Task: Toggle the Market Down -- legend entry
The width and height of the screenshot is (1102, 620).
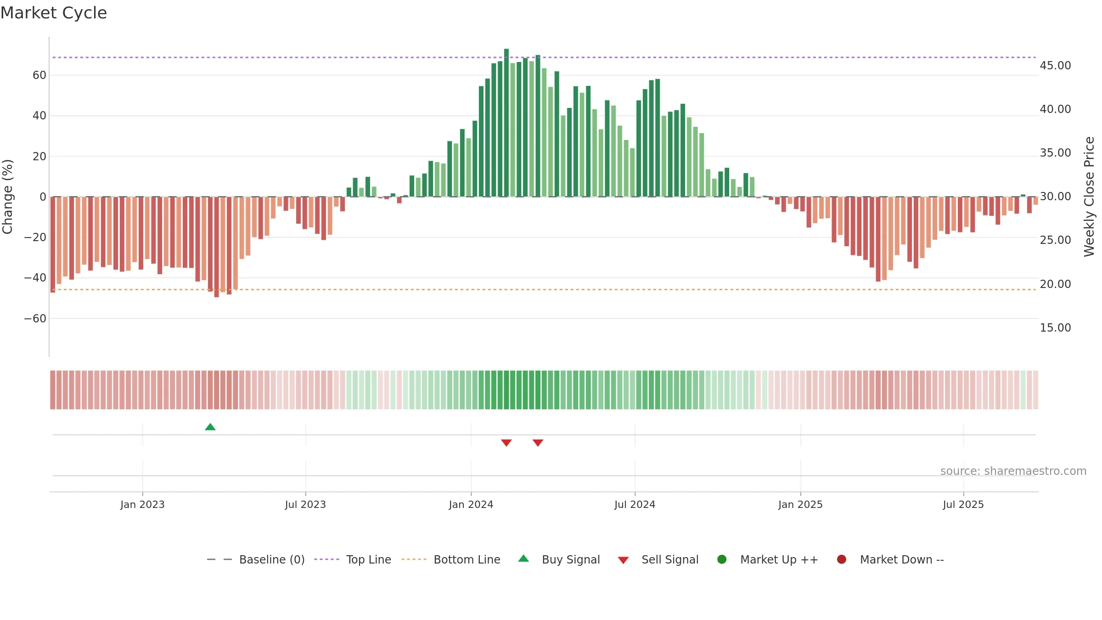Action: tap(890, 559)
